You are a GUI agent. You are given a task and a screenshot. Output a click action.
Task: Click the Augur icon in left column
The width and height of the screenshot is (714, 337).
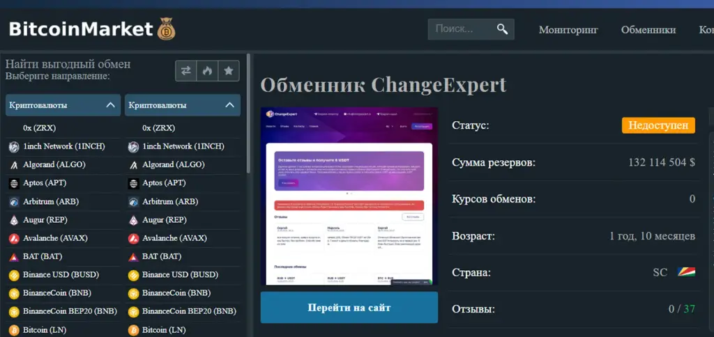[14, 220]
